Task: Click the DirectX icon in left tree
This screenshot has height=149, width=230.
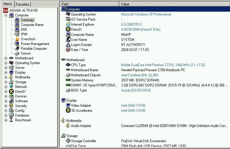Action: pyautogui.click(x=11, y=91)
